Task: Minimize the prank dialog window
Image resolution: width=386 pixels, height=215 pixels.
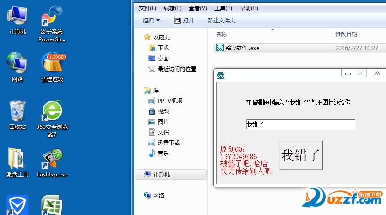Action: coord(348,73)
